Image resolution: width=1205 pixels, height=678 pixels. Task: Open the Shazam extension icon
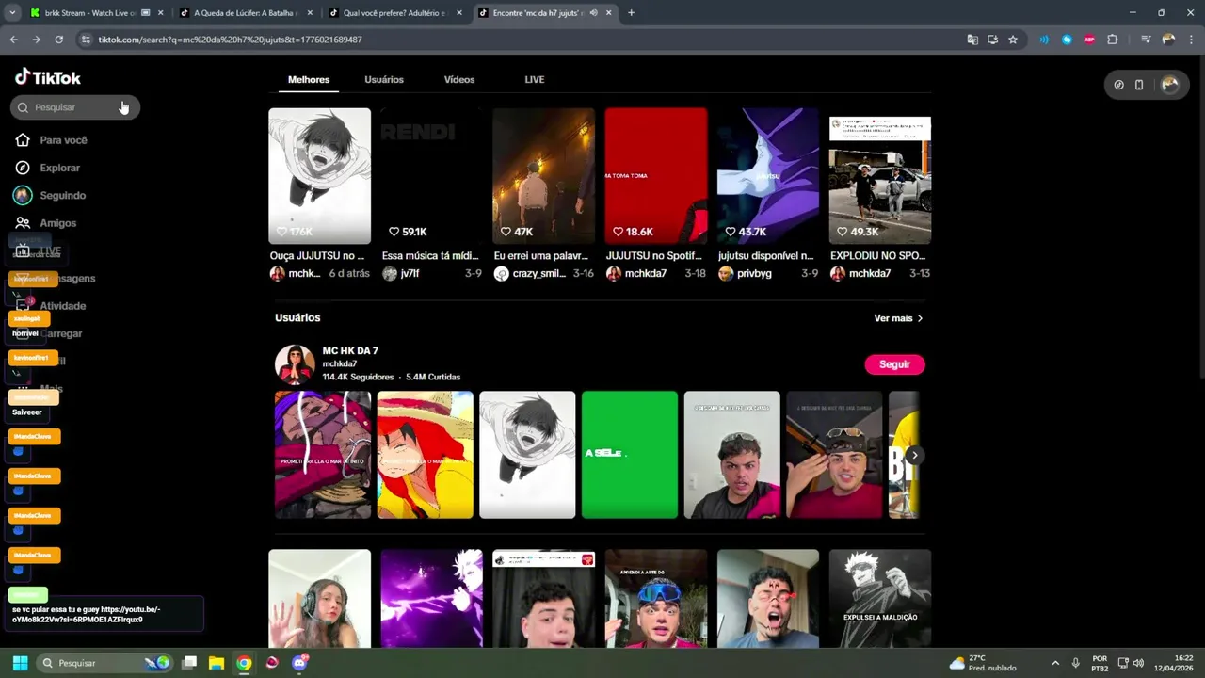coord(1067,40)
